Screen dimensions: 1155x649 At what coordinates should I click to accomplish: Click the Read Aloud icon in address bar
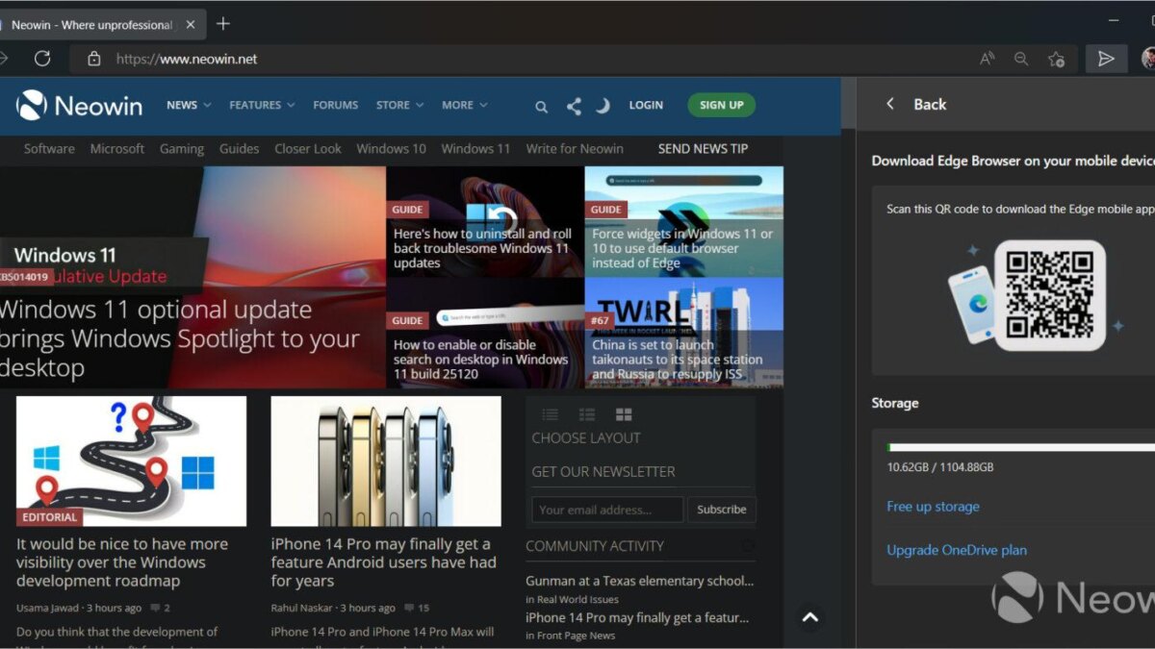pyautogui.click(x=987, y=59)
